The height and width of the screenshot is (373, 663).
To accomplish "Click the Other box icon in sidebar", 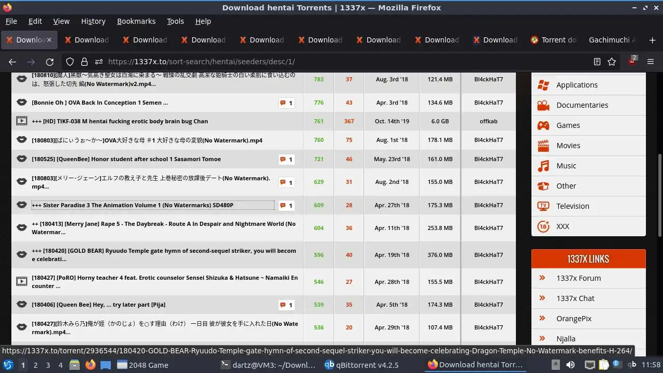I will (x=543, y=186).
